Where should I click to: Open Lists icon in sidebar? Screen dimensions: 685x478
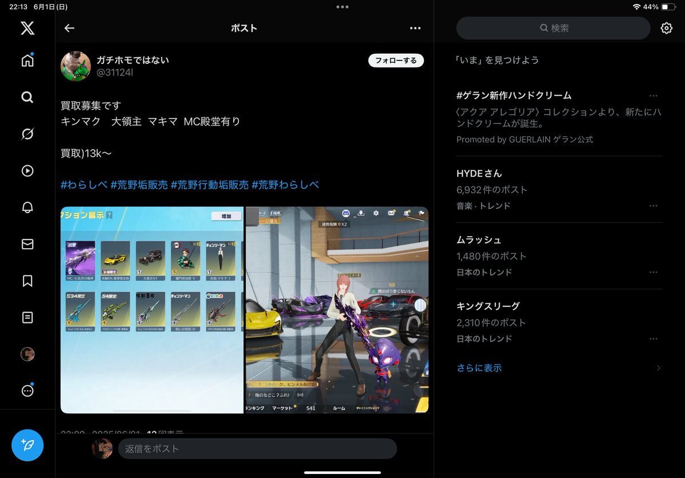coord(27,318)
